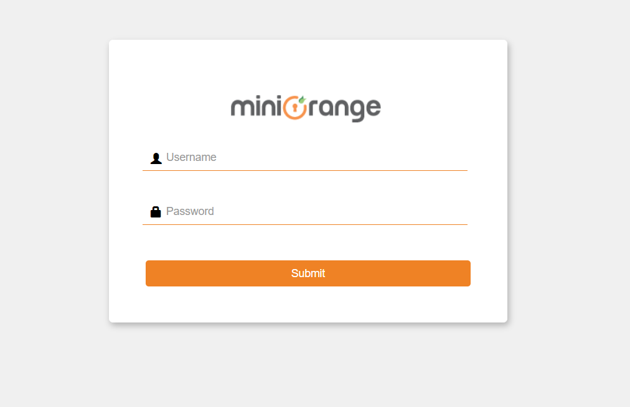
Task: Click empty space between Username and Password
Action: click(305, 186)
